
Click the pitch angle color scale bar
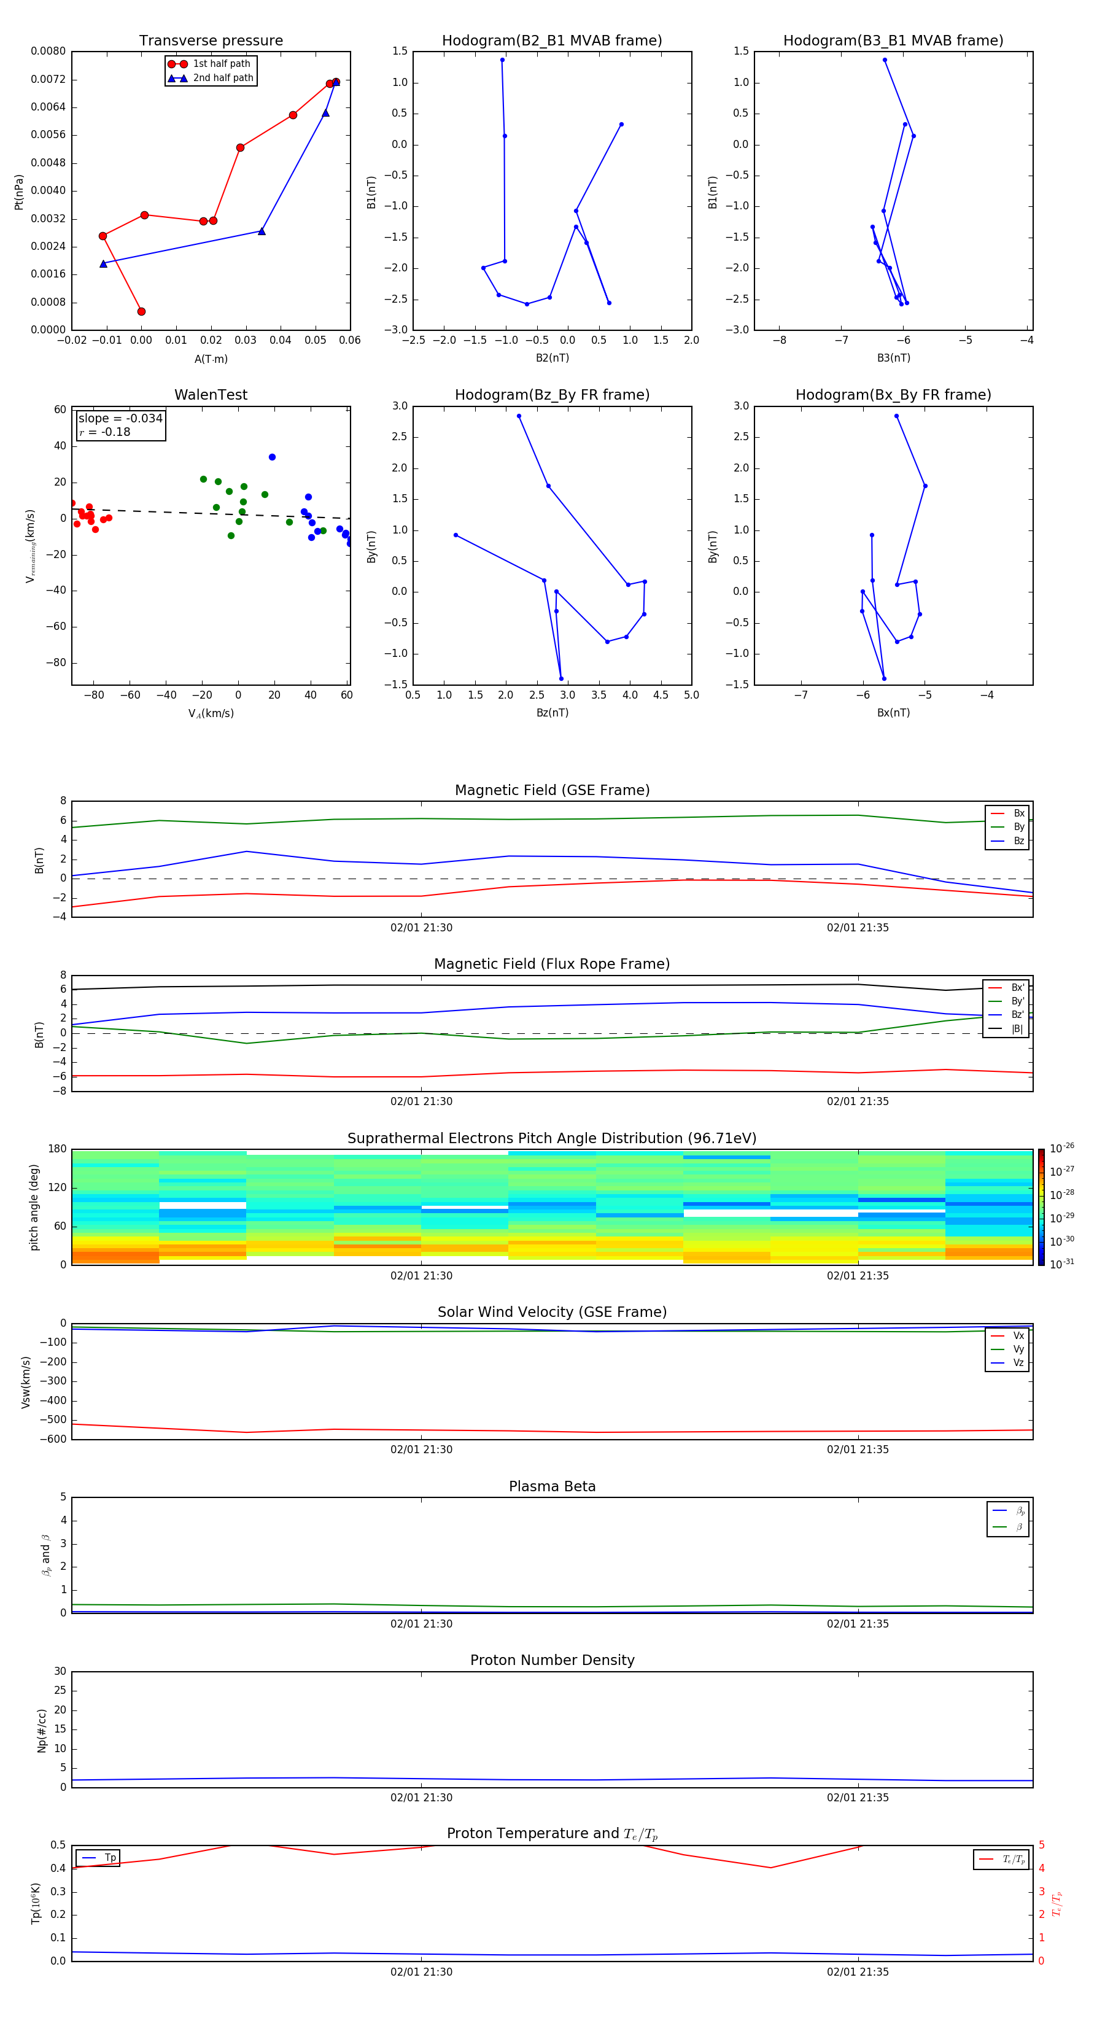tap(1041, 1207)
